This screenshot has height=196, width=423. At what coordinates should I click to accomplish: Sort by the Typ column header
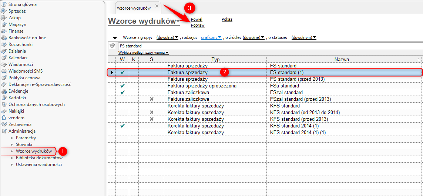pos(215,59)
